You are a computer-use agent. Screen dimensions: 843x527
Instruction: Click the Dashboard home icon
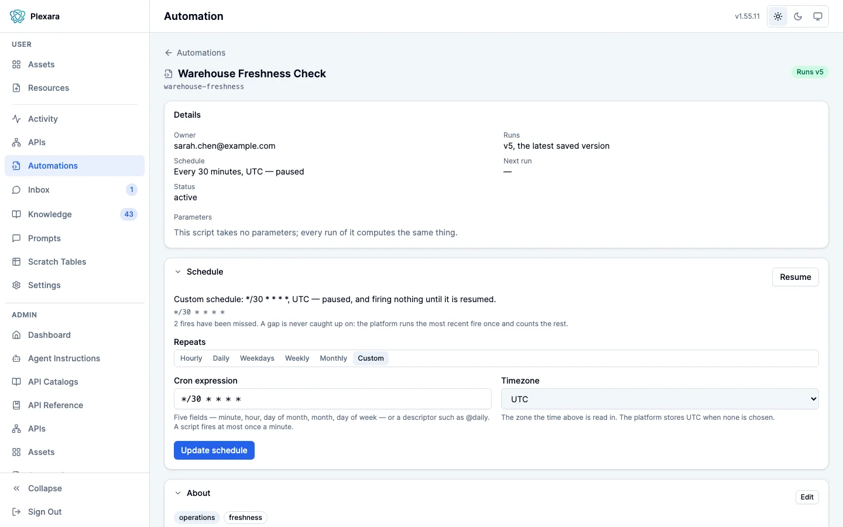(x=16, y=335)
